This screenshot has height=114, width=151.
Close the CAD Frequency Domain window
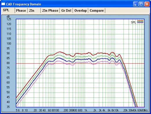click(147, 4)
